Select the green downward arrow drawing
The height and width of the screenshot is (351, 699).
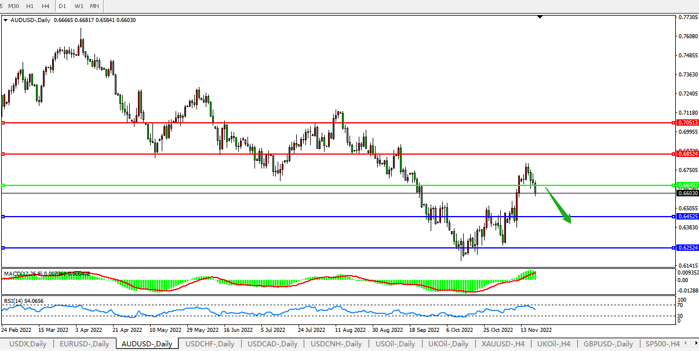click(x=559, y=205)
